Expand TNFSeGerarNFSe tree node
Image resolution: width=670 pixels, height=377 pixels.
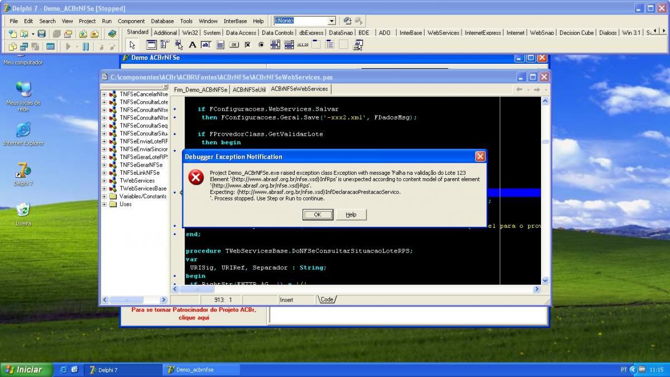(x=104, y=165)
